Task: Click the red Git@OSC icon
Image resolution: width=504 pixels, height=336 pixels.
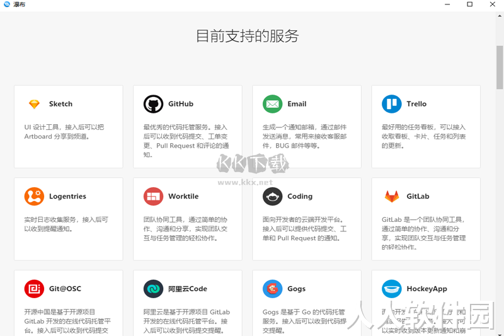Action: [34, 289]
